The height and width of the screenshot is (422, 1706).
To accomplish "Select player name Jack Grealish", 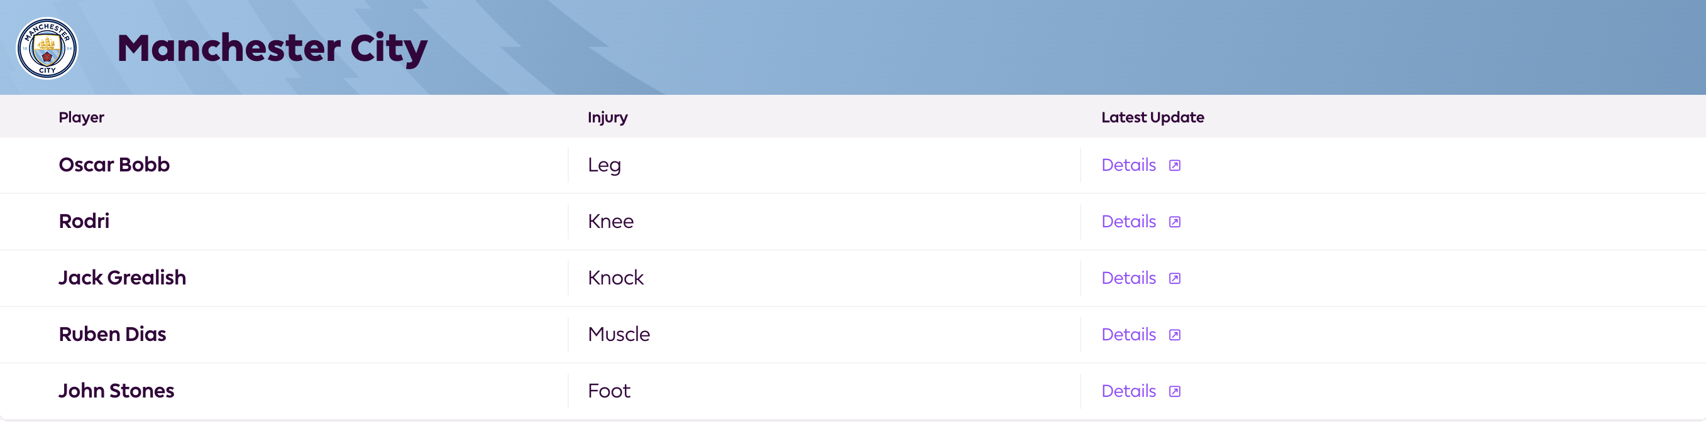I will pos(123,277).
